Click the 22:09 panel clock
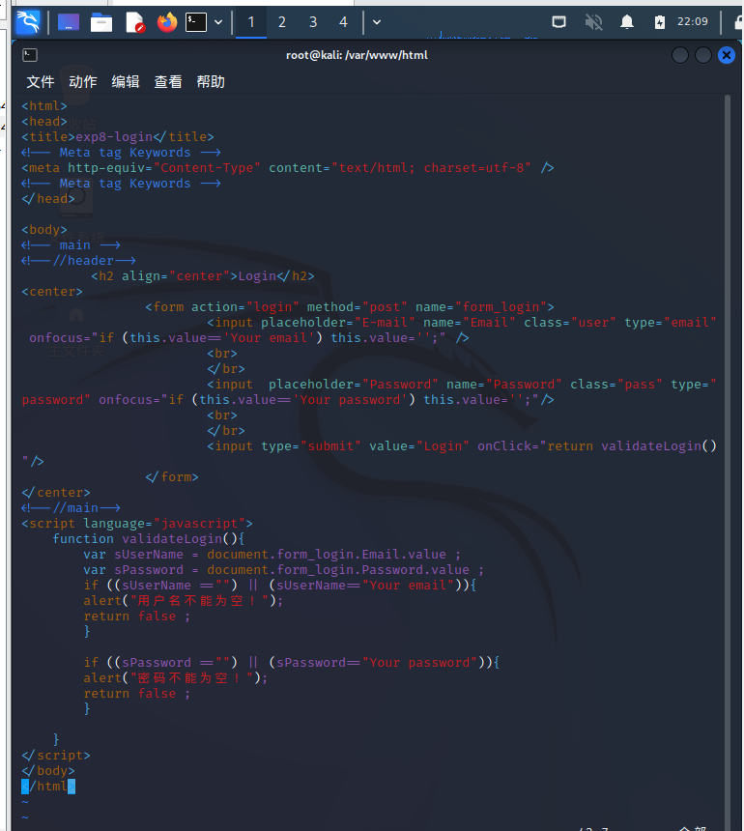Image resolution: width=744 pixels, height=831 pixels. [x=693, y=21]
